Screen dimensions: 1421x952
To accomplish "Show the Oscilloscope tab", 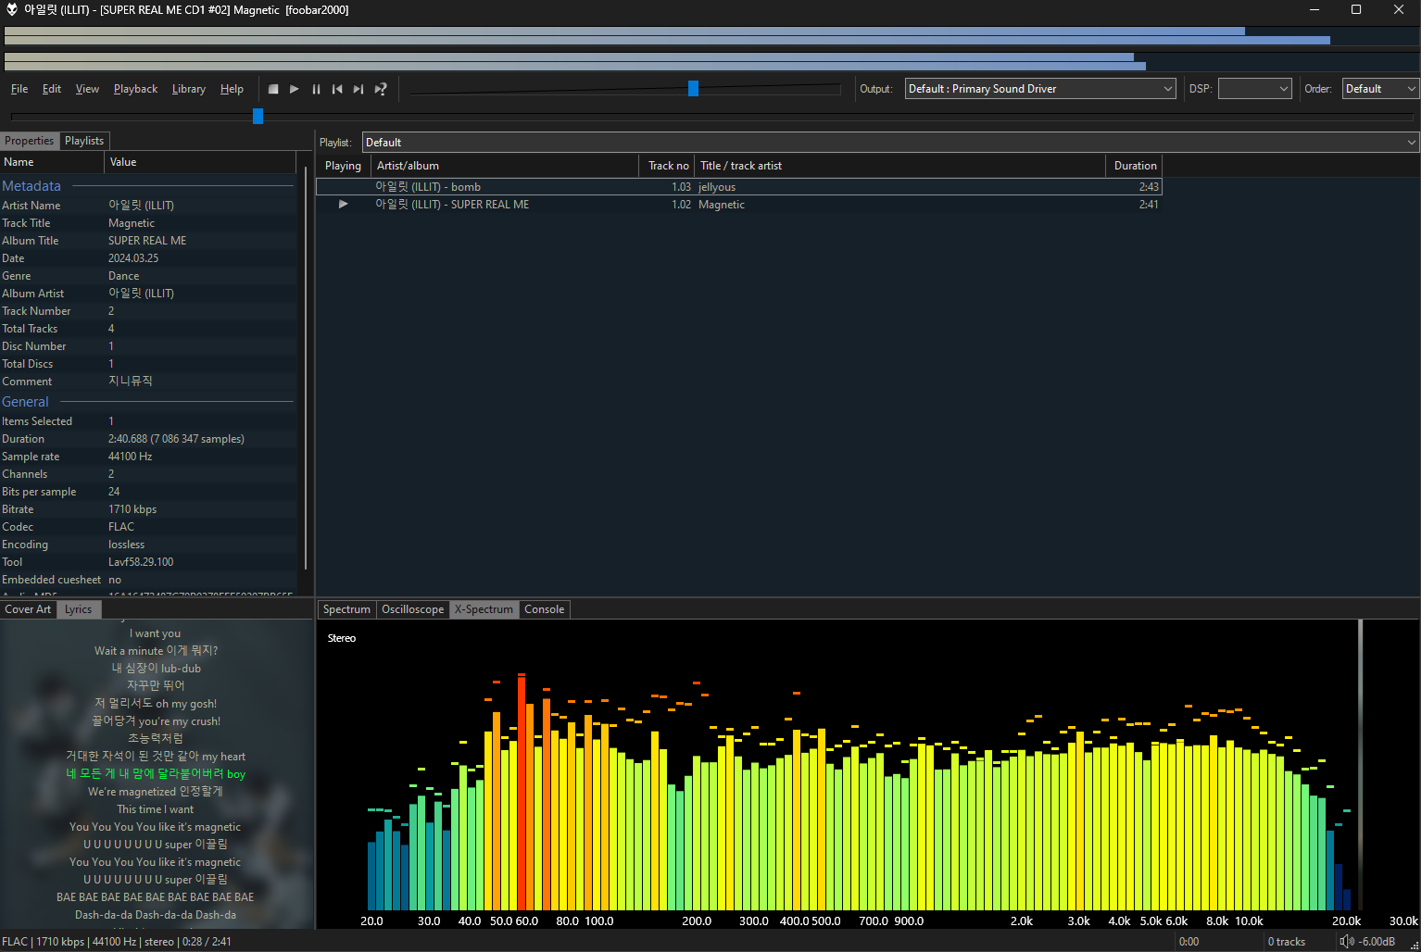I will tap(413, 609).
